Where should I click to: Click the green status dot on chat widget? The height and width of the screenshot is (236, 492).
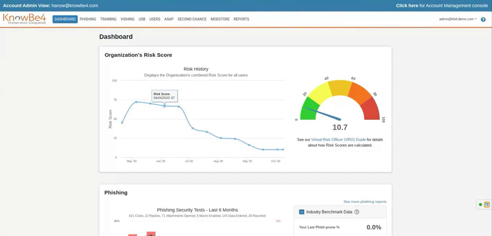click(x=480, y=204)
